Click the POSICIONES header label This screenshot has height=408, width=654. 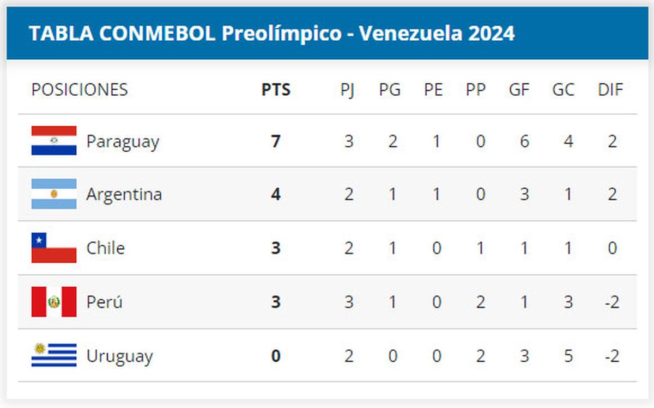(80, 90)
